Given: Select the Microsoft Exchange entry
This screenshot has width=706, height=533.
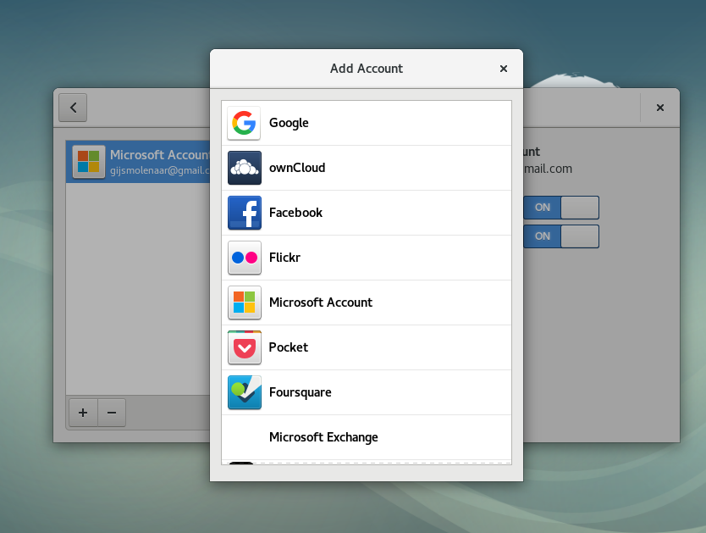Looking at the screenshot, I should click(367, 437).
